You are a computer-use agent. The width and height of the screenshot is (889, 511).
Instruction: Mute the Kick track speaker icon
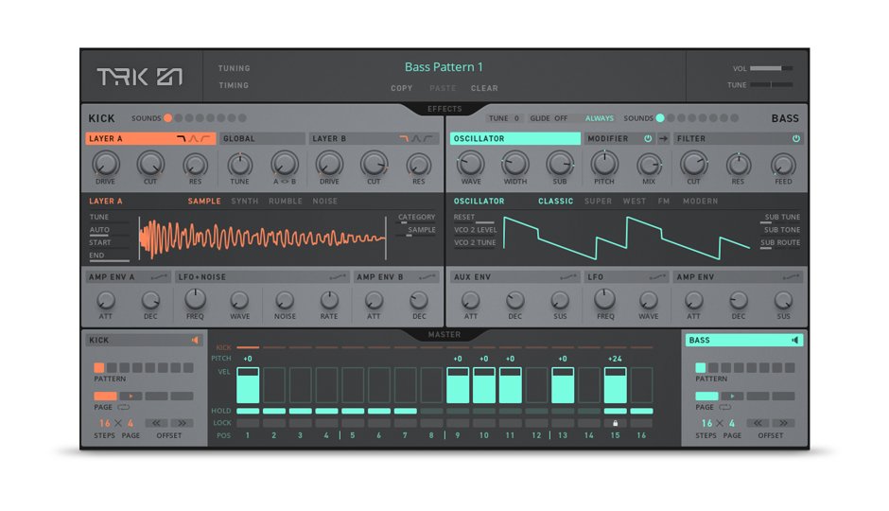coord(196,341)
